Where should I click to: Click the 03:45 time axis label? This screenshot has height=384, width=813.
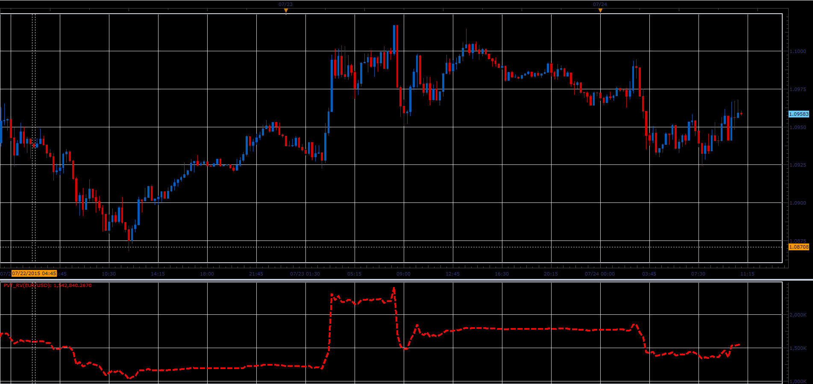point(649,274)
